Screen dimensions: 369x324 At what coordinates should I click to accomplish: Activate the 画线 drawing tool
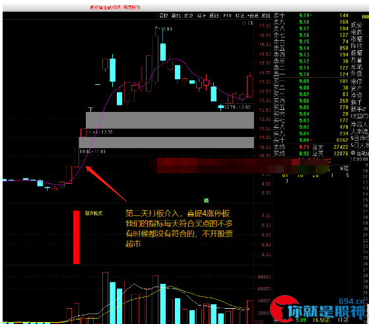(214, 16)
